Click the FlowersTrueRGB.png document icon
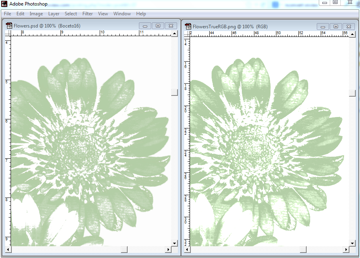360x258 pixels. pos(188,26)
